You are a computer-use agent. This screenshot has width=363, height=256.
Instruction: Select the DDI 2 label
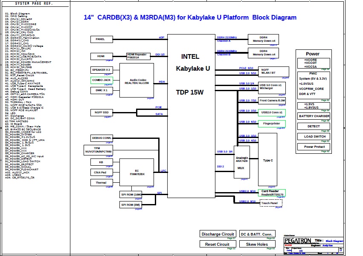tap(221, 166)
